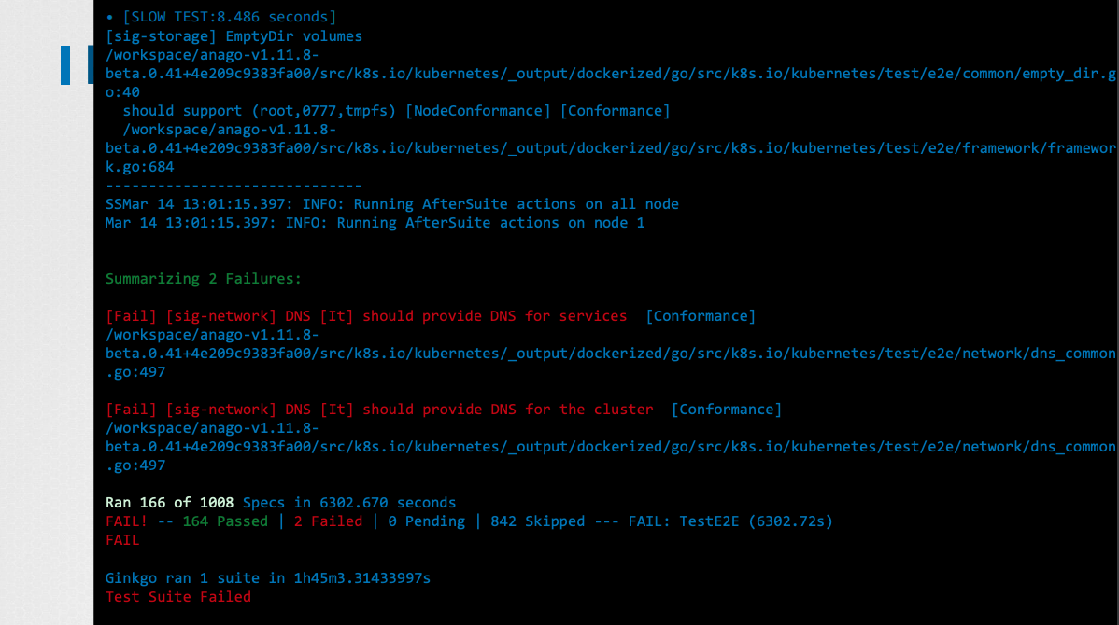This screenshot has height=625, width=1119.
Task: Click Conformance tag after DNS for the cluster
Action: [x=727, y=410]
